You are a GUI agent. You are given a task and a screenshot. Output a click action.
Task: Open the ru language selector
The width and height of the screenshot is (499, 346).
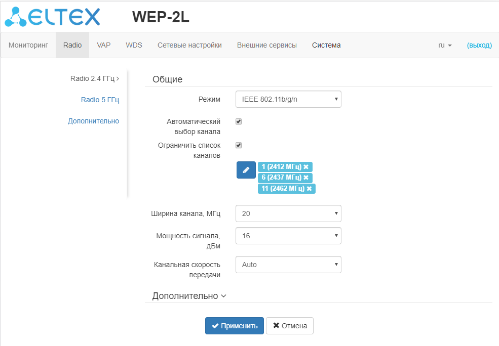(445, 45)
